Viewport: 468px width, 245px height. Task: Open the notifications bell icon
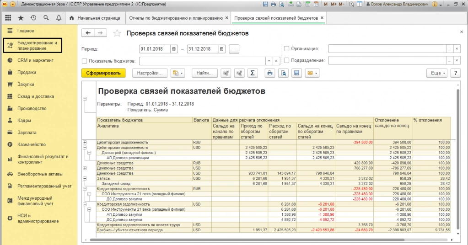pyautogui.click(x=59, y=18)
